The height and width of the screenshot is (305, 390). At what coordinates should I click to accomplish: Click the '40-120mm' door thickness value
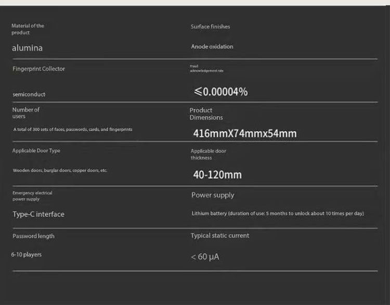pyautogui.click(x=217, y=175)
